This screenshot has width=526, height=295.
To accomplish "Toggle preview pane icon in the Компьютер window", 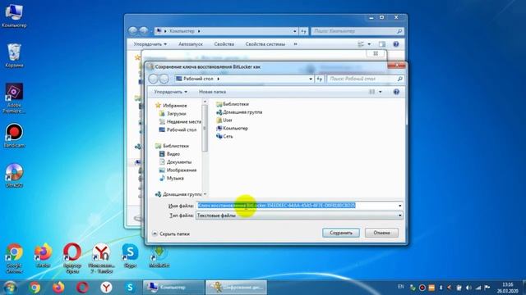I will tap(381, 44).
